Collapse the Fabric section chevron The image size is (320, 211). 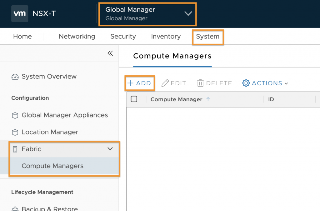click(110, 149)
